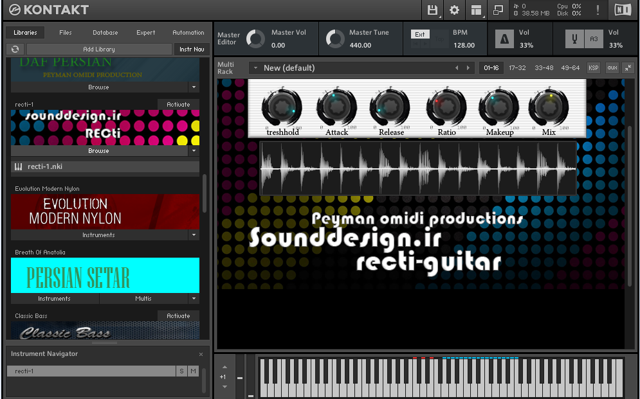
Task: Open the Database tab
Action: coord(105,33)
